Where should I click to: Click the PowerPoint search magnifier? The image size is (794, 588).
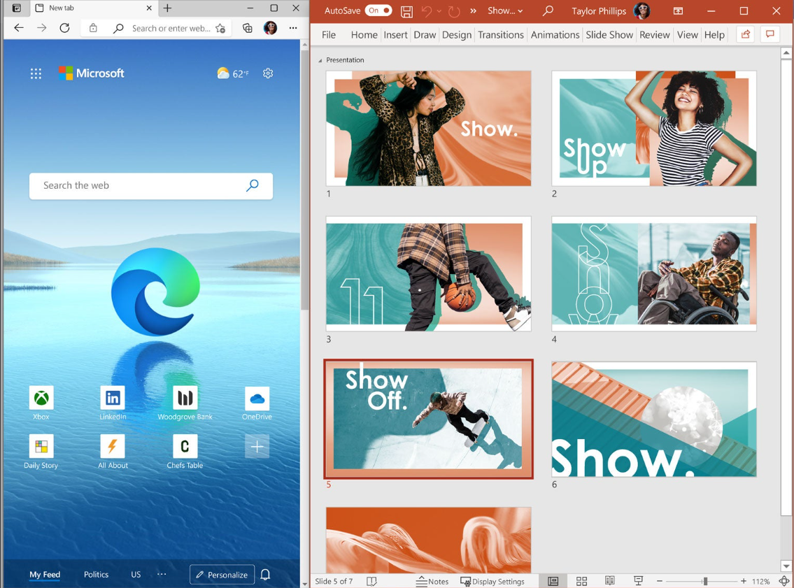click(x=547, y=10)
